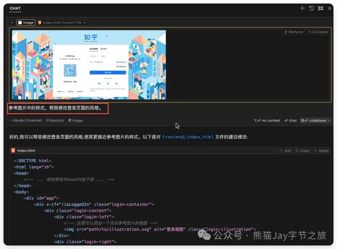The image size is (337, 249).
Task: Click the HTML5 icon on the code block
Action: [x=13, y=150]
